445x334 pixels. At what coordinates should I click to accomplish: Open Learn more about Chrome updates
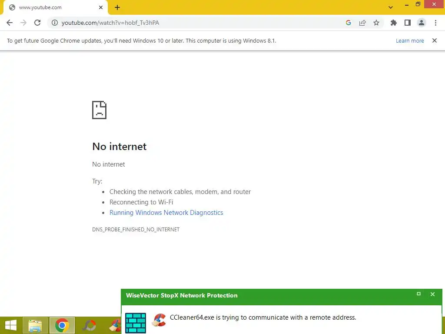pos(410,40)
